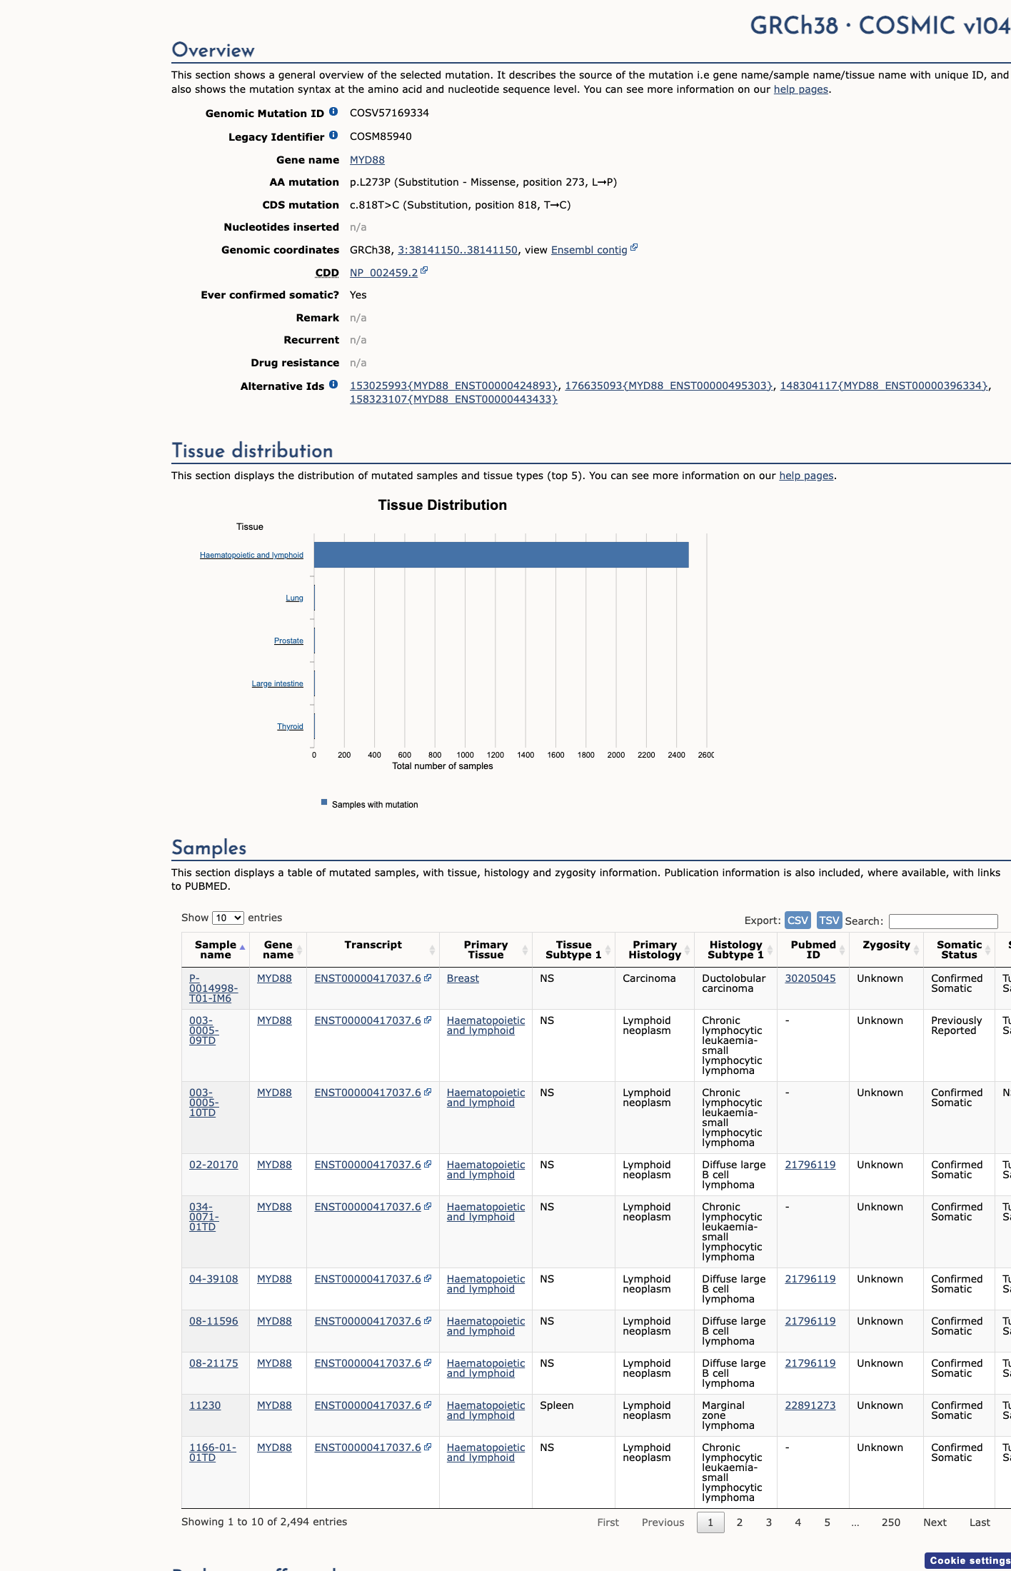Open Pubmed ID 22891273 link

[810, 1405]
